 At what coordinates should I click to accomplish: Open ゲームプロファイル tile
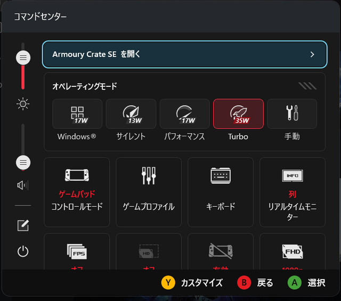[x=149, y=192]
